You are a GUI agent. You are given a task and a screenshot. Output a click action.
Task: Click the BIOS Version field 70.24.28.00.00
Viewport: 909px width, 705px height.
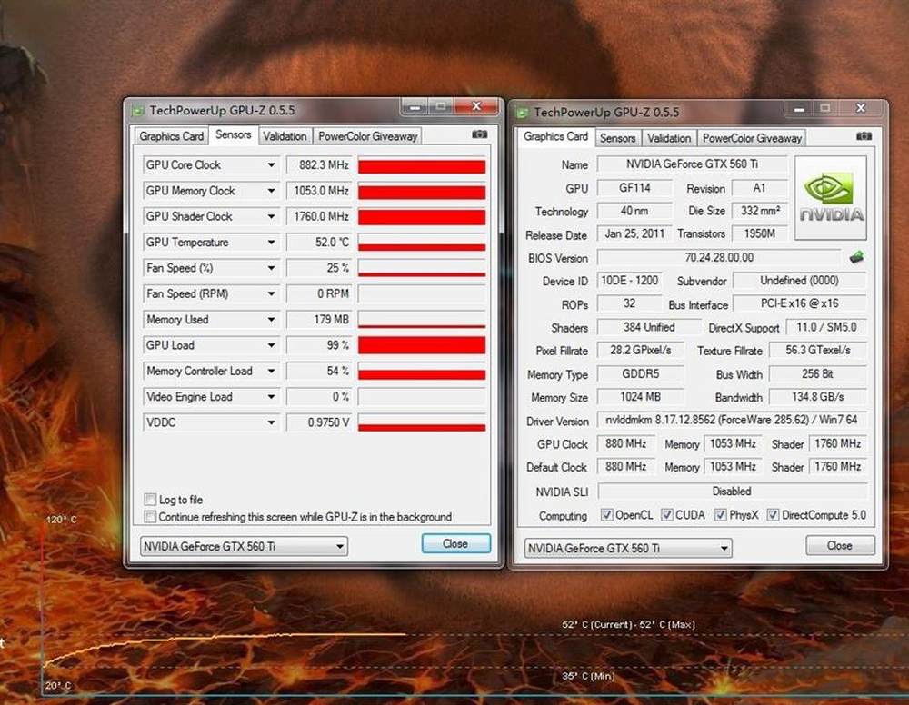[719, 257]
